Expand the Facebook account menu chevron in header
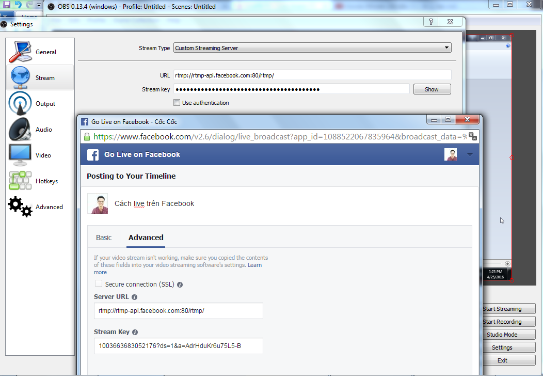 click(470, 154)
